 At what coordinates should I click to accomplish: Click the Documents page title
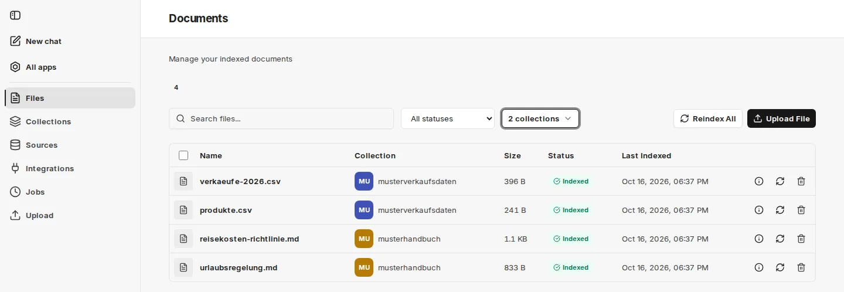click(198, 18)
